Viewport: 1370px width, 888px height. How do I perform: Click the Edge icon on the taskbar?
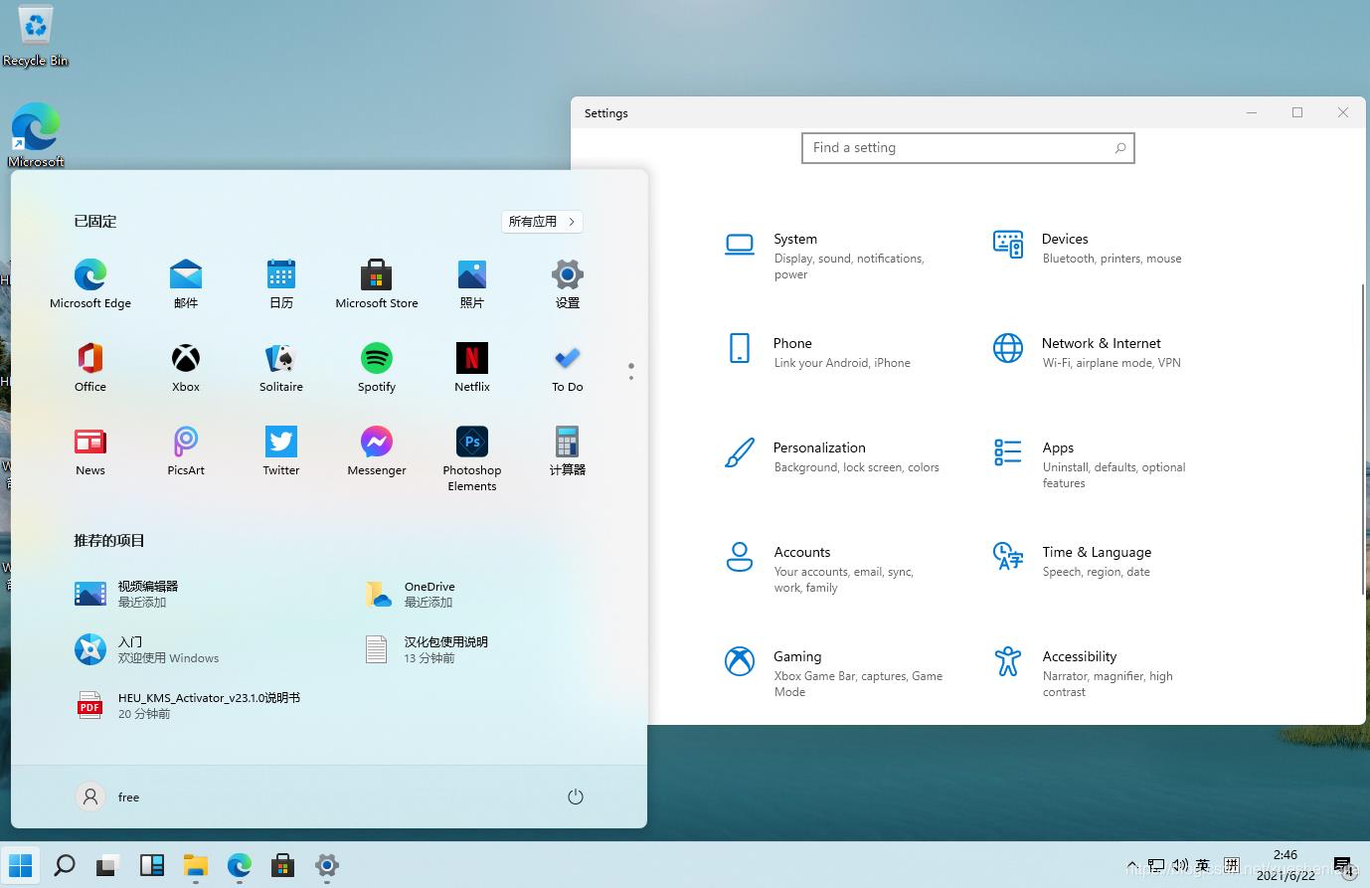point(240,865)
